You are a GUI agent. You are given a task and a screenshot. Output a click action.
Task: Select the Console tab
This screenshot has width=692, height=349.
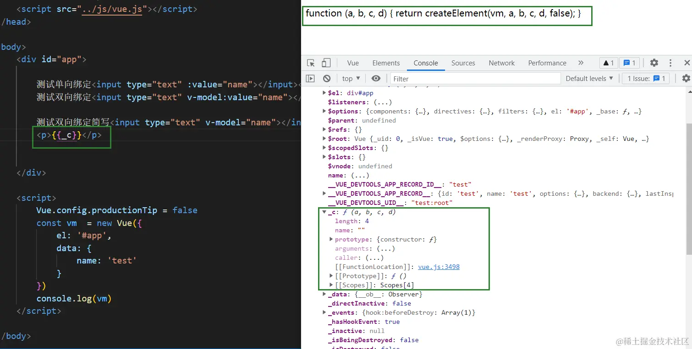(x=426, y=63)
